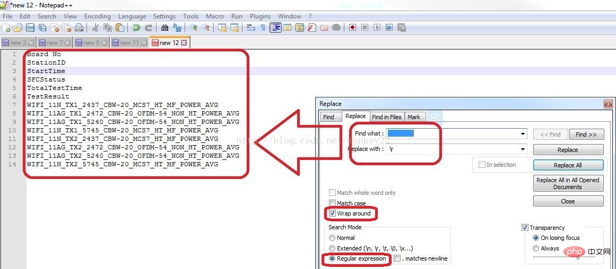Image resolution: width=616 pixels, height=269 pixels.
Task: Click the Zoom Out toolbar icon
Action: pos(206,28)
